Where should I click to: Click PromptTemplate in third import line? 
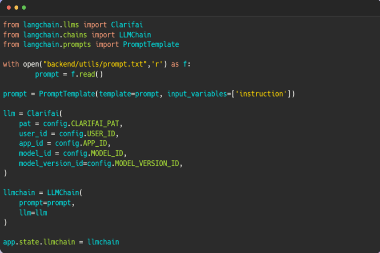(151, 45)
